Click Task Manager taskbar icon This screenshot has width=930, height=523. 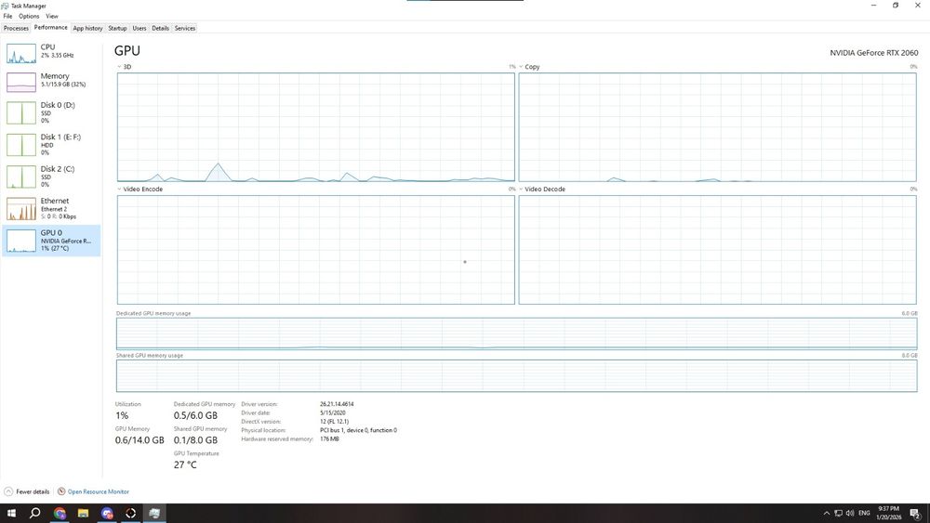click(x=154, y=513)
